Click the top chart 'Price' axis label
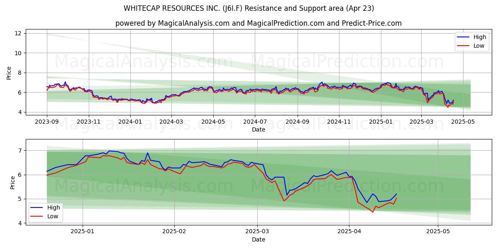Image resolution: width=498 pixels, height=249 pixels. (x=9, y=73)
